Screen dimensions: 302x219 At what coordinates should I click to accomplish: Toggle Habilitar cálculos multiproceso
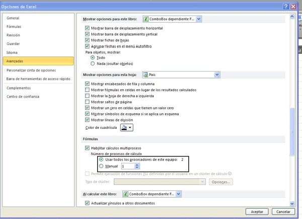coord(87,148)
